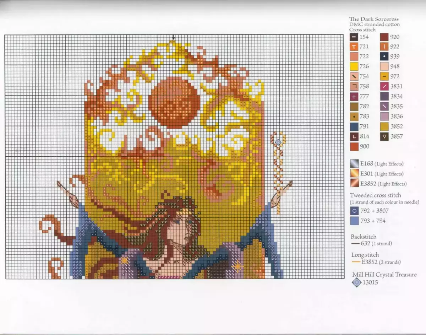Select the Mill Hill 13015 bead icon
Viewport: 426px width, 335px height.
(x=356, y=283)
